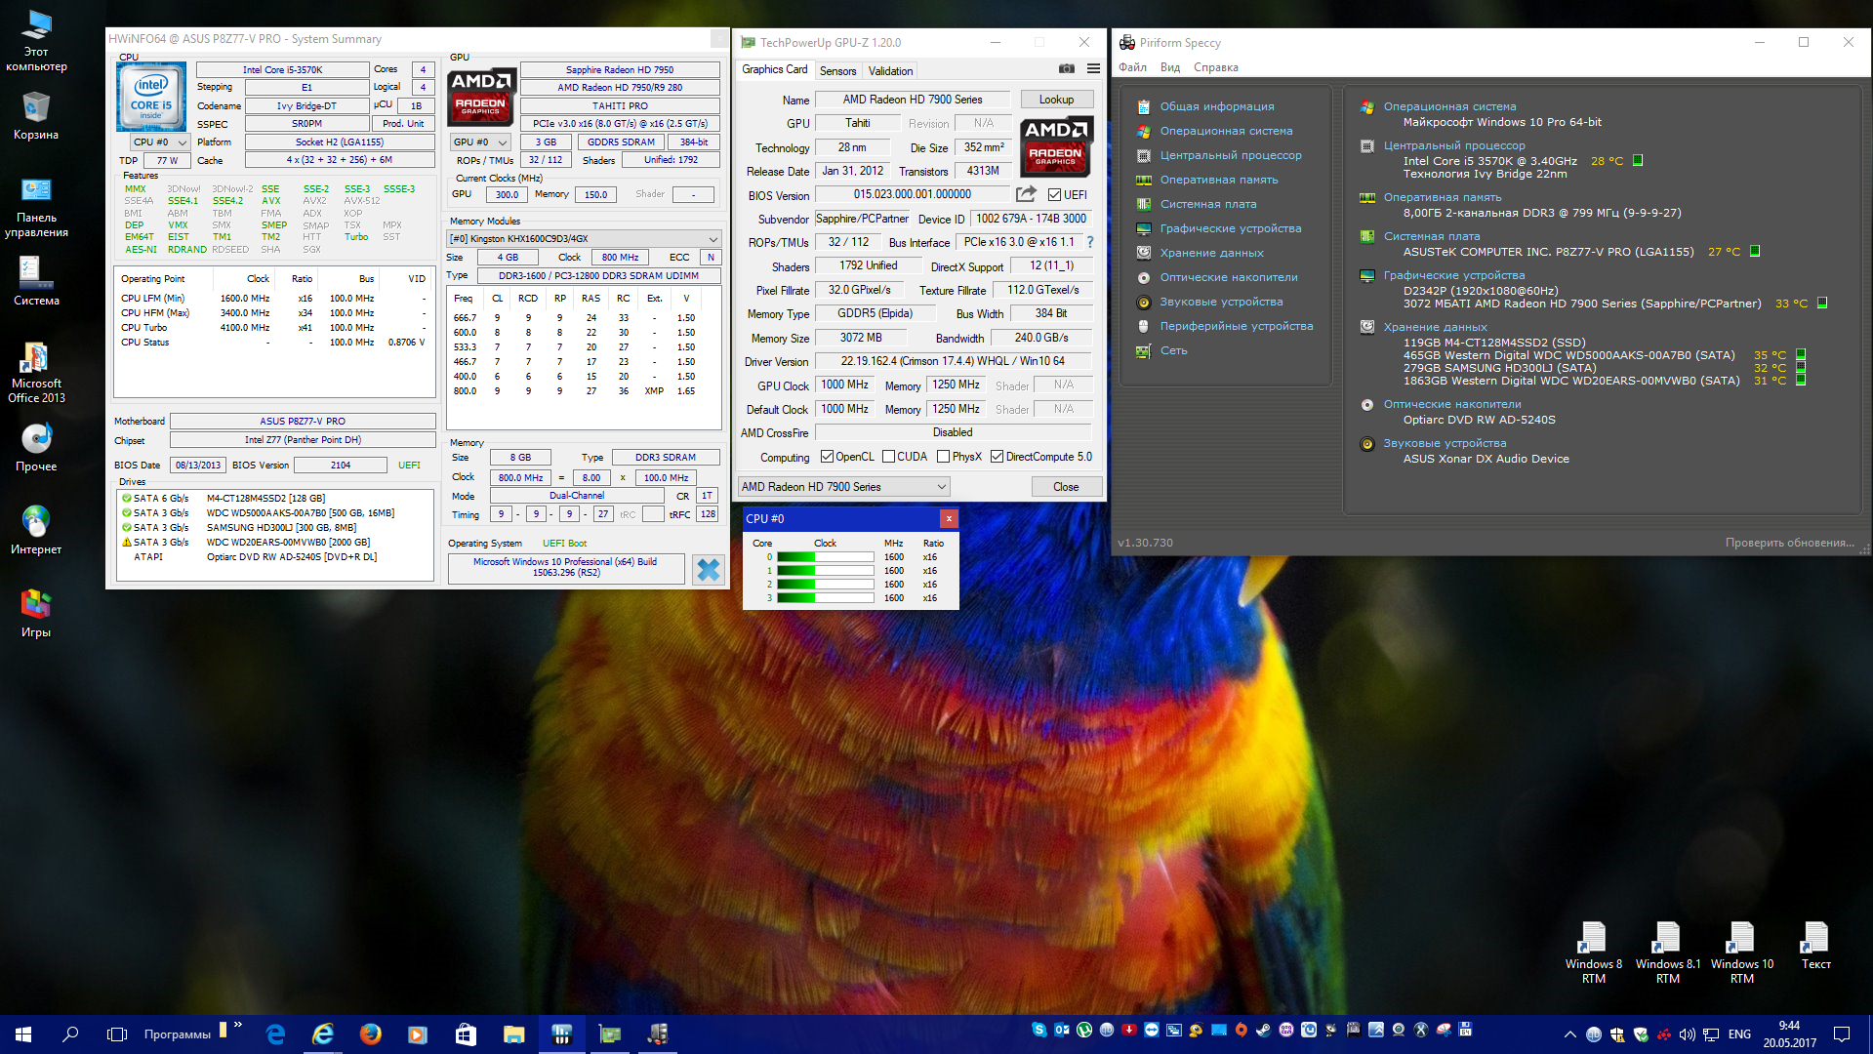Select Графические устройства in Speccy sidebar
1873x1054 pixels.
pyautogui.click(x=1230, y=228)
